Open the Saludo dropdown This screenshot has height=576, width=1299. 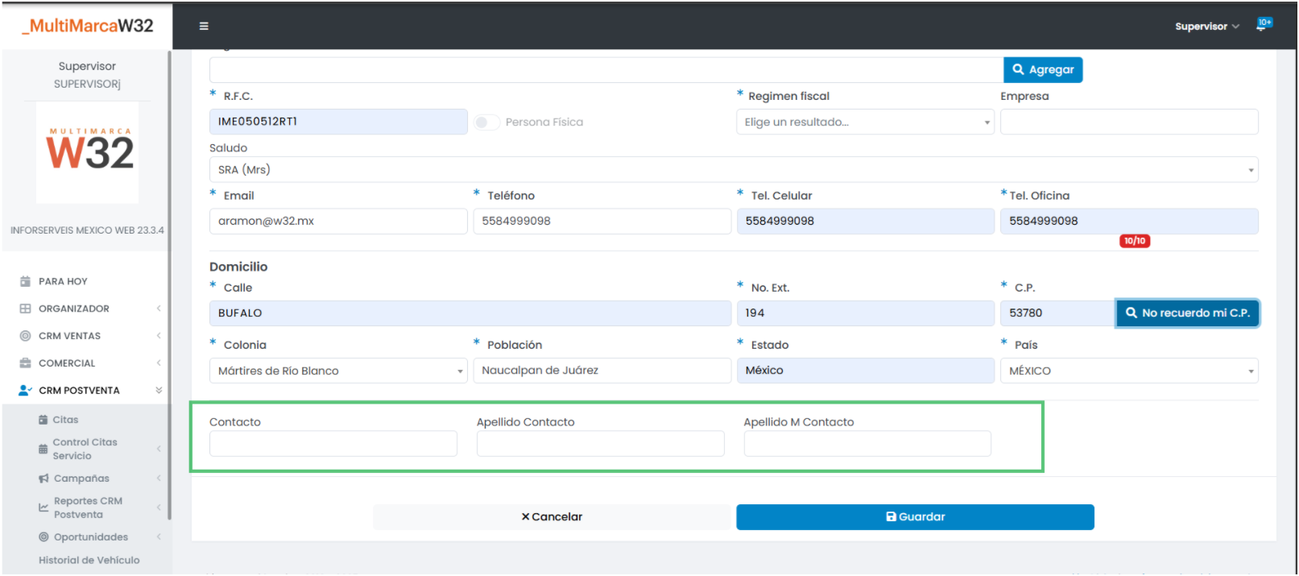pos(733,170)
